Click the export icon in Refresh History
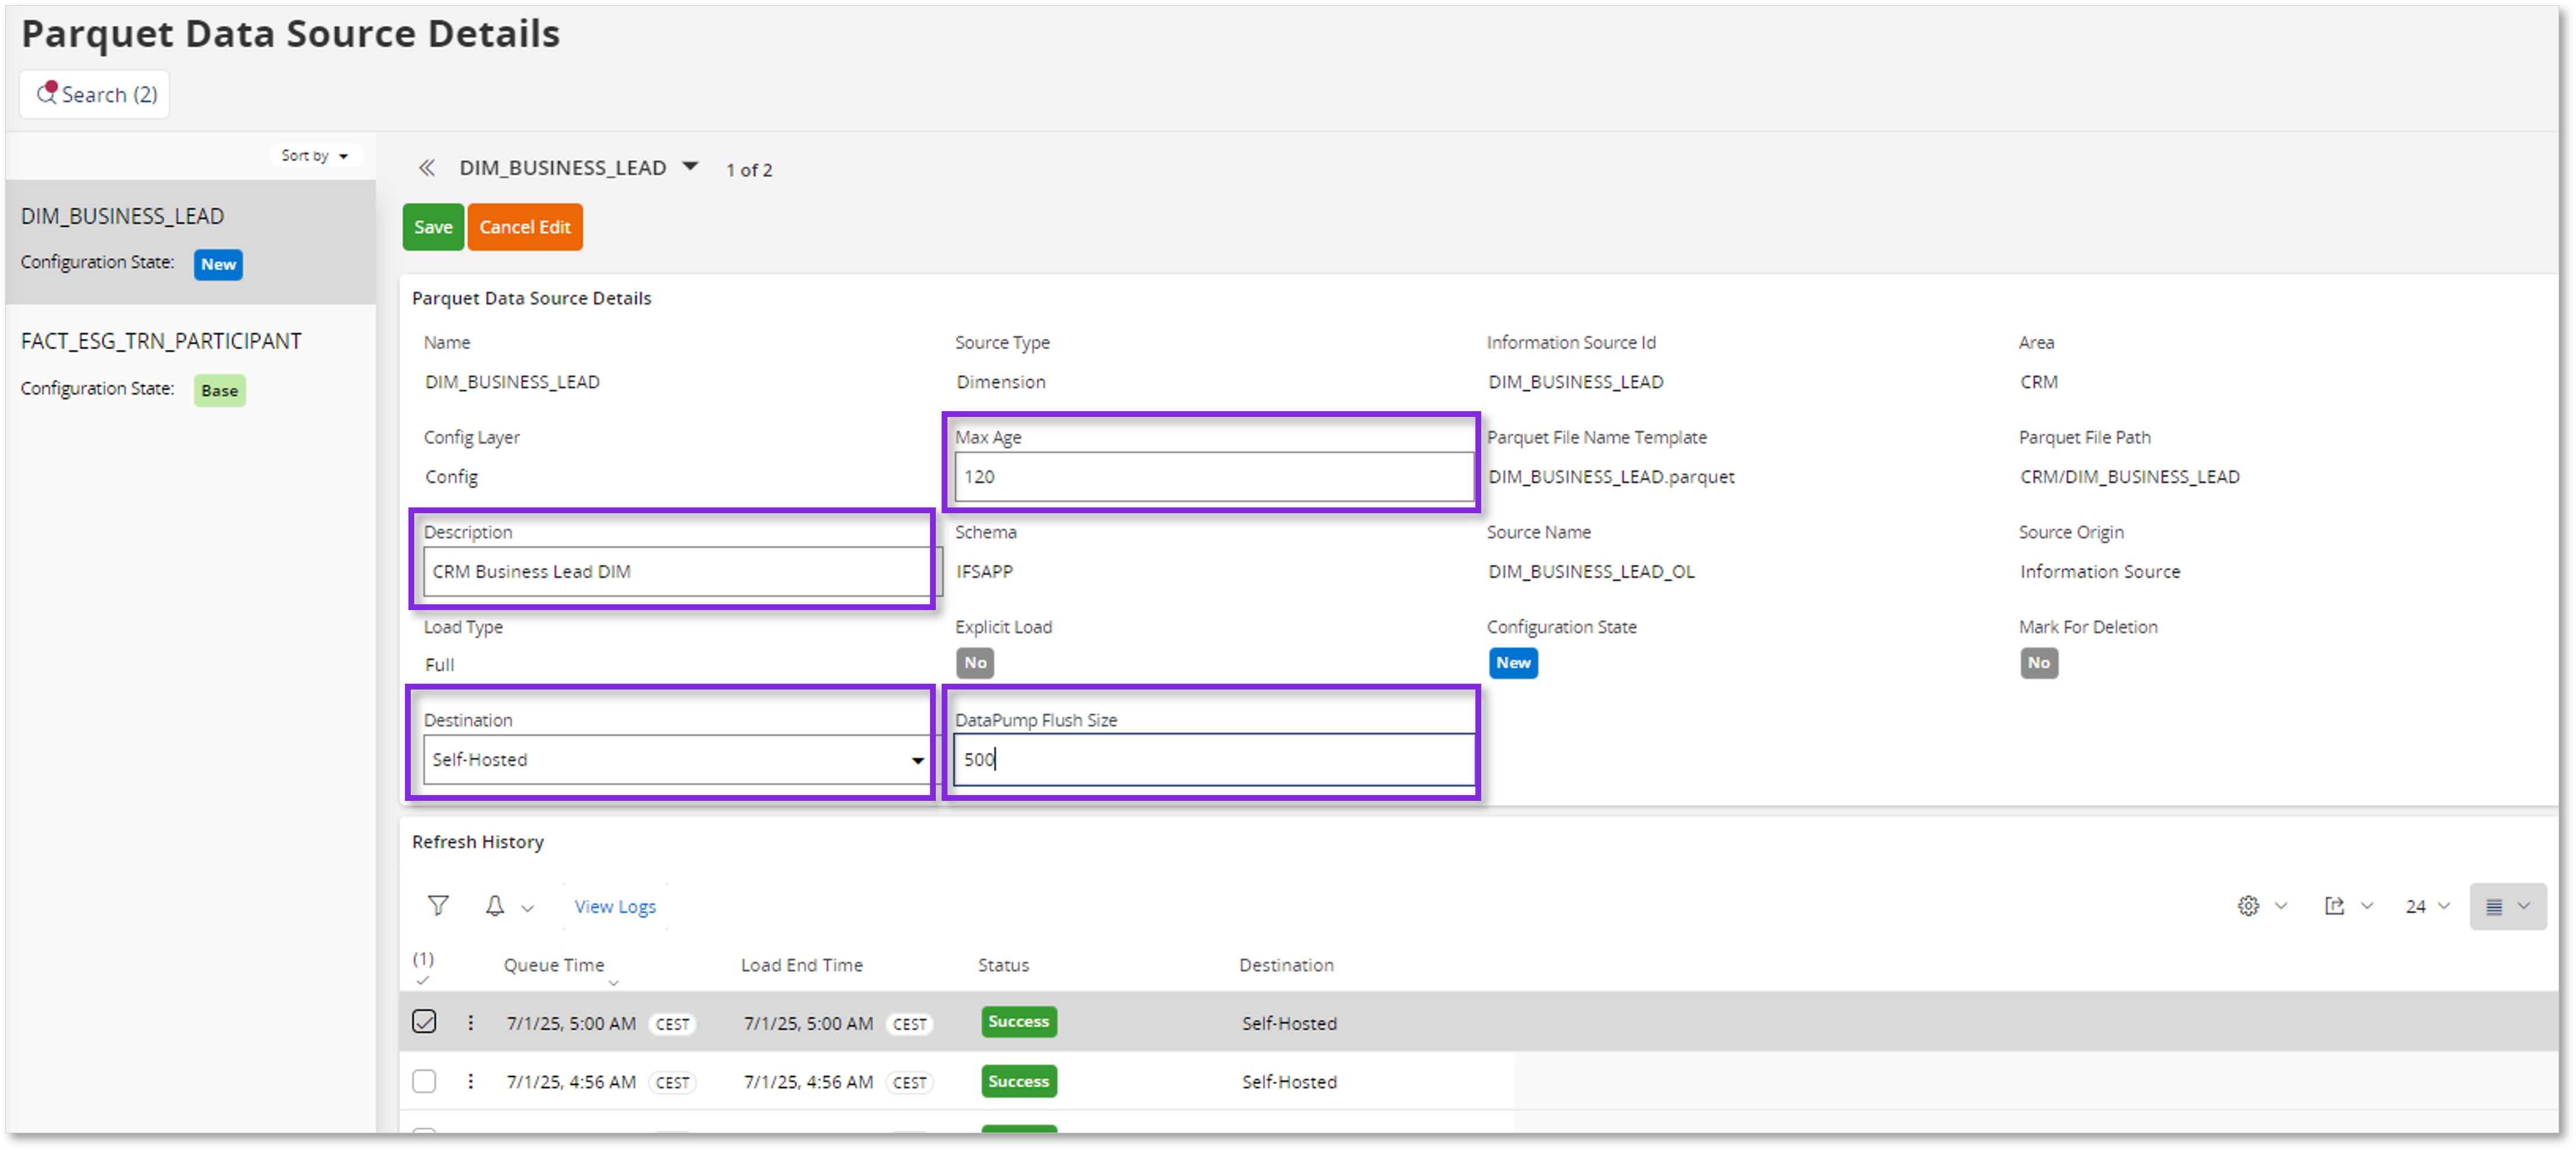This screenshot has width=2576, height=1150. pos(2334,906)
